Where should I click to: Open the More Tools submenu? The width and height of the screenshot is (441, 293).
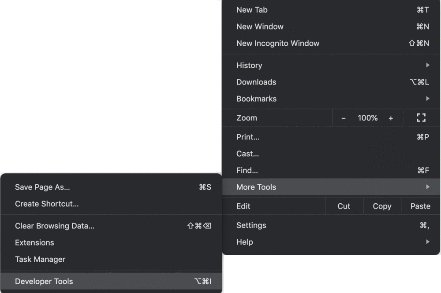click(x=331, y=187)
